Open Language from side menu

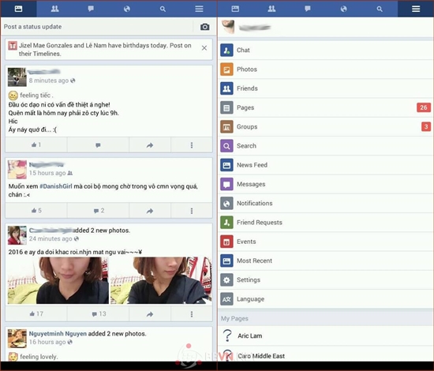tap(326, 299)
